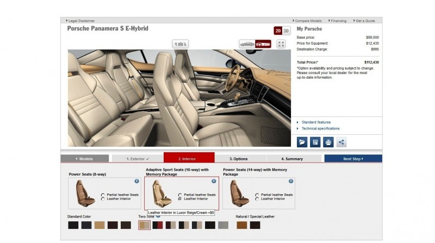Image resolution: width=435 pixels, height=243 pixels.
Task: Save configuration using floppy disk icon
Action: pos(315,142)
